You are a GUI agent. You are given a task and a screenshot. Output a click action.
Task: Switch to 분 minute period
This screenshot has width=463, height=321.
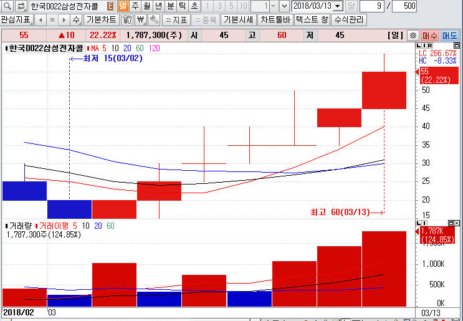[x=170, y=6]
